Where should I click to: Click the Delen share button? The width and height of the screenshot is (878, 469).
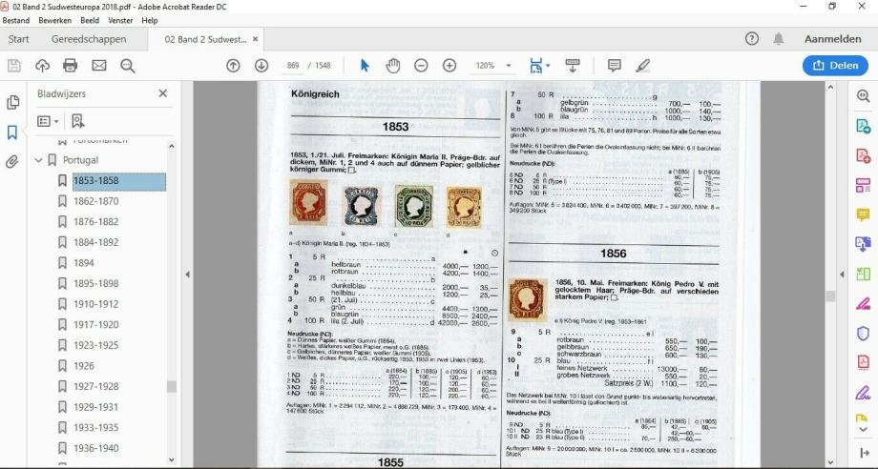pos(835,66)
